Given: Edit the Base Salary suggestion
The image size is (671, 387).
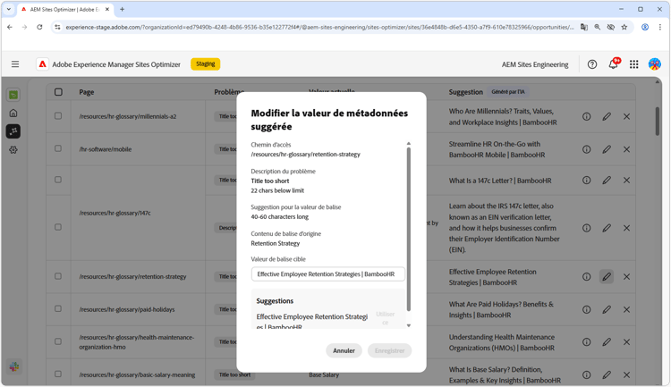Looking at the screenshot, I should [x=607, y=375].
